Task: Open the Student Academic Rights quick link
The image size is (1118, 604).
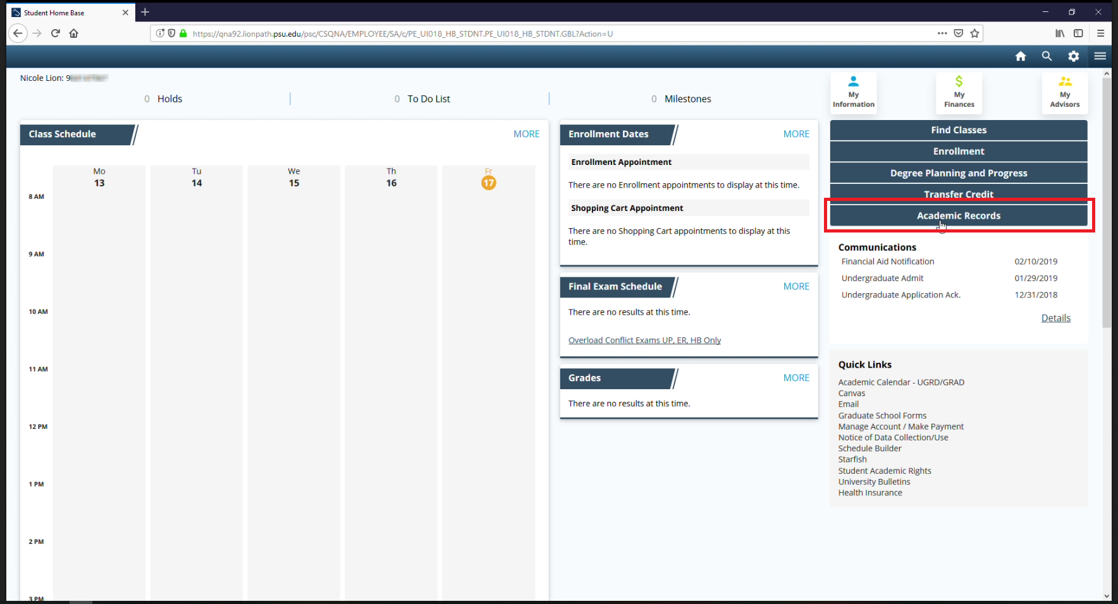Action: click(885, 471)
